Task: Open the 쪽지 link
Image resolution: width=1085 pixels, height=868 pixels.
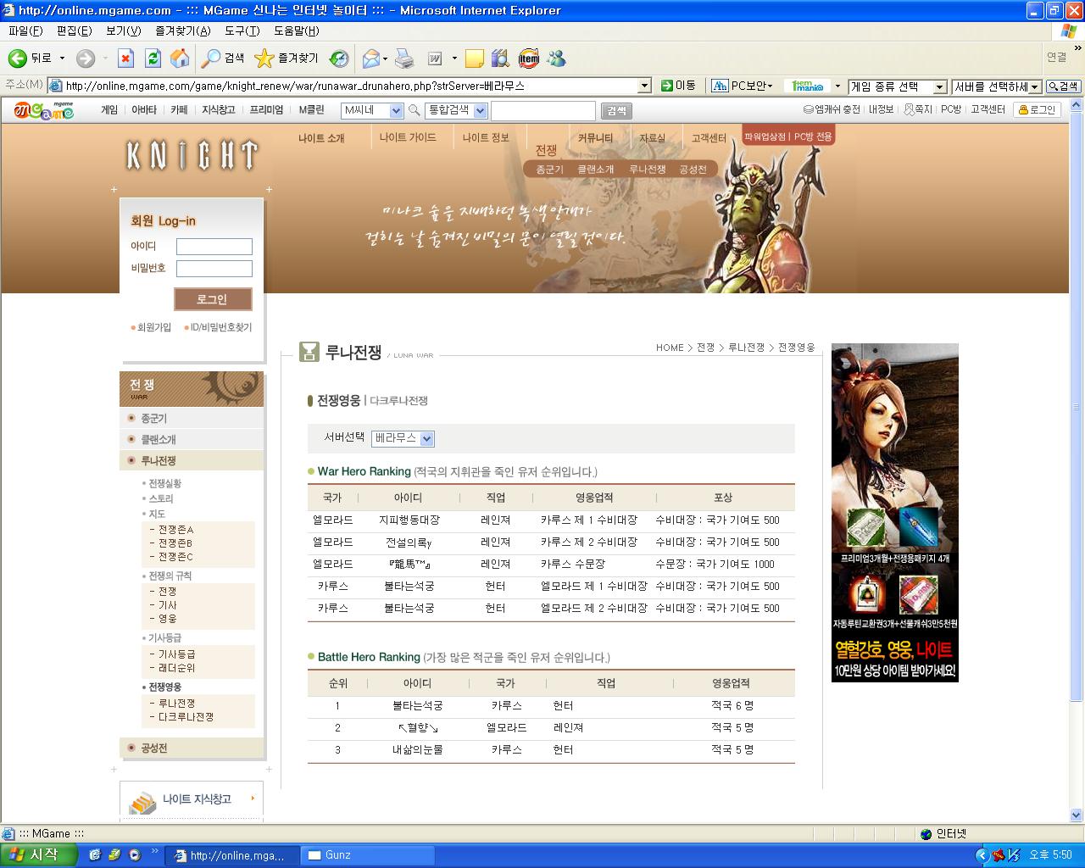Action: pos(918,109)
